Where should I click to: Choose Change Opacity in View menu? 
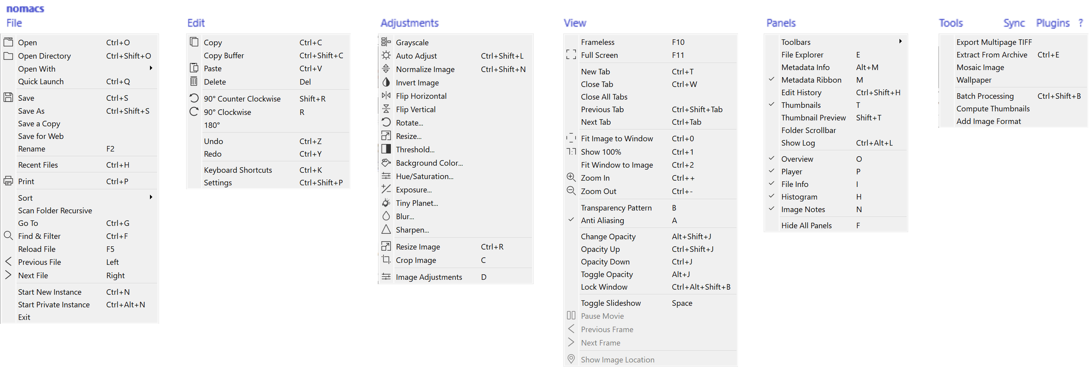point(608,237)
